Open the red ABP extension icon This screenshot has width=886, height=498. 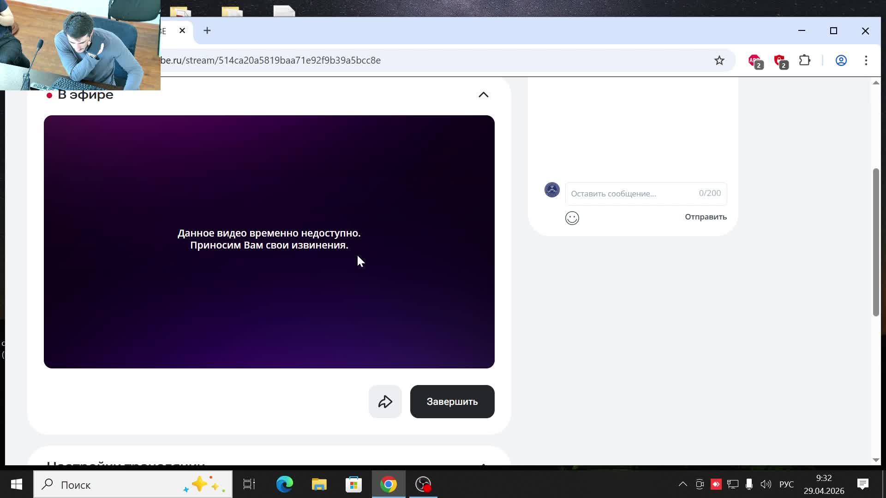(754, 60)
